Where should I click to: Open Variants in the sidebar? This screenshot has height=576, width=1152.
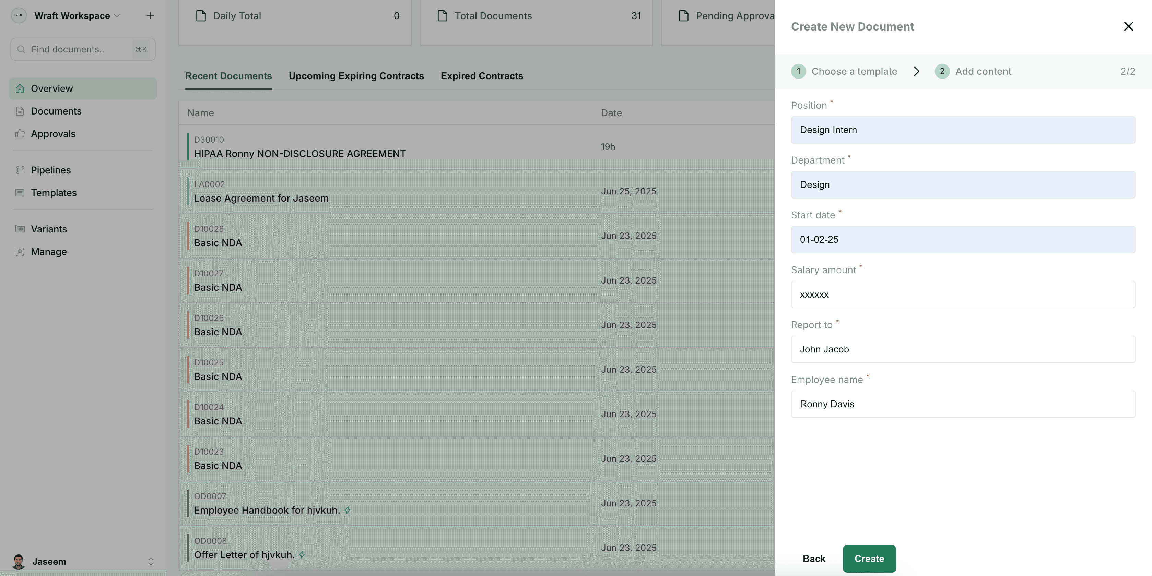[x=49, y=229]
